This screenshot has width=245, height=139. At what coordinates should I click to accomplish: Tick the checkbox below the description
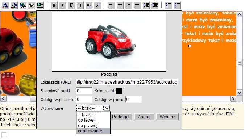click(x=4, y=135)
